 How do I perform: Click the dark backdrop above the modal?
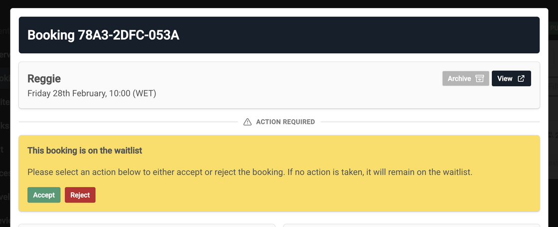pos(279,3)
